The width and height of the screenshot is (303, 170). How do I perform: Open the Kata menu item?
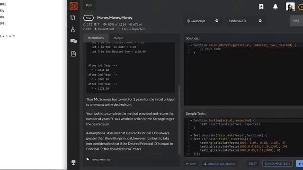89,5
